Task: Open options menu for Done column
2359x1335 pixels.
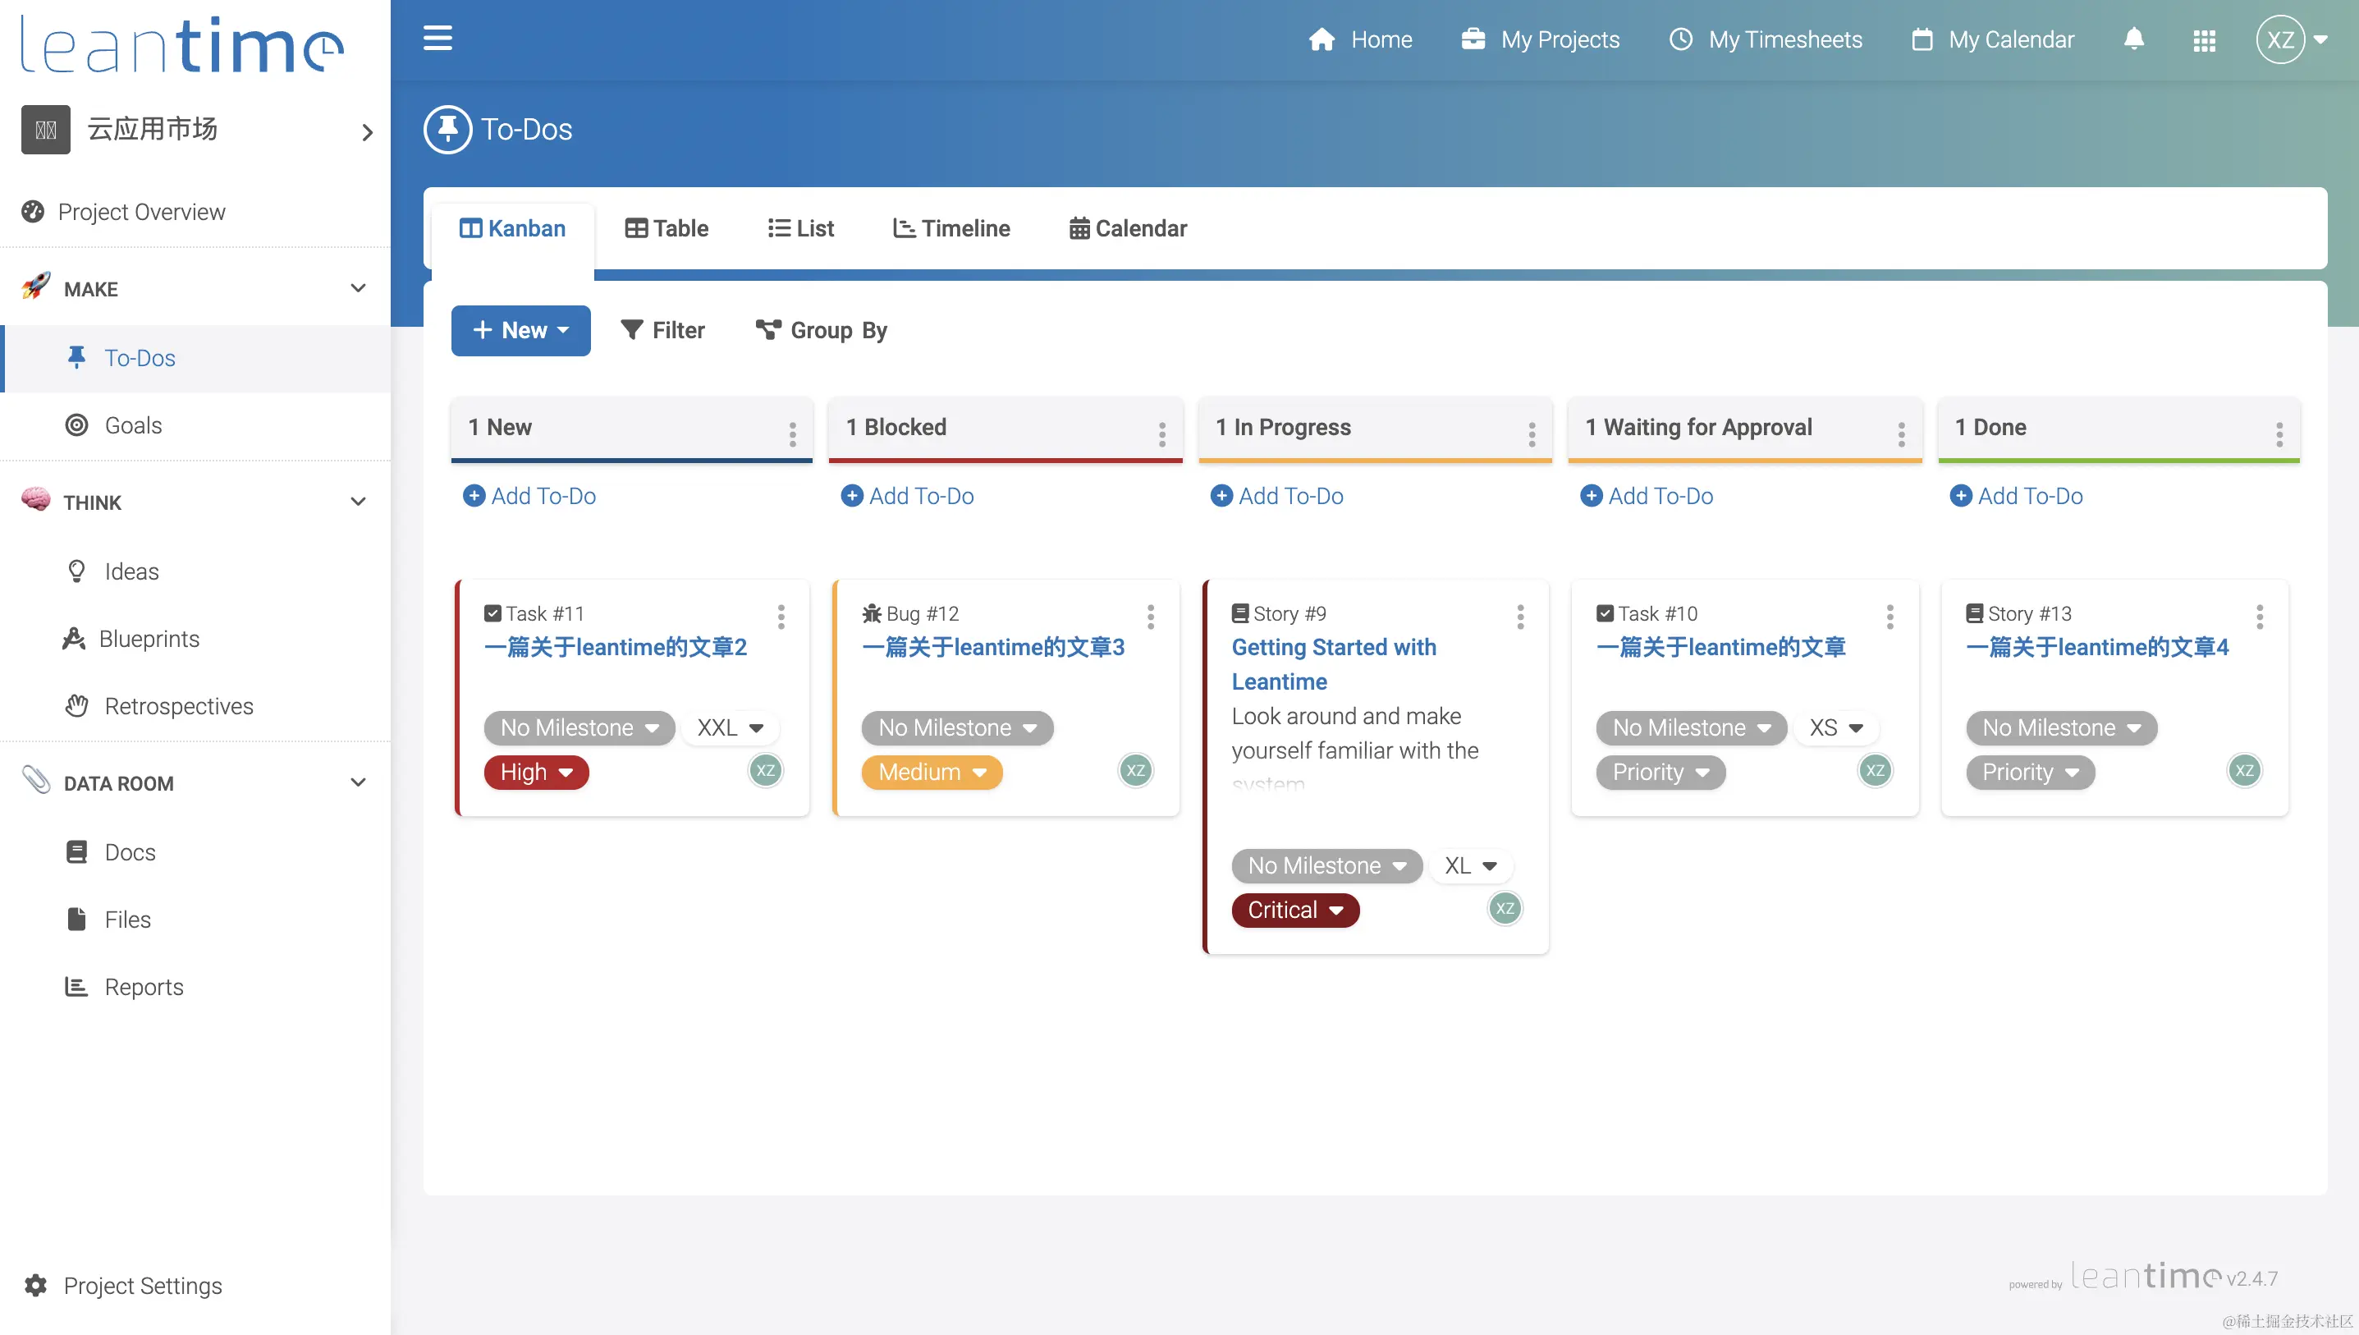Action: coord(2279,434)
